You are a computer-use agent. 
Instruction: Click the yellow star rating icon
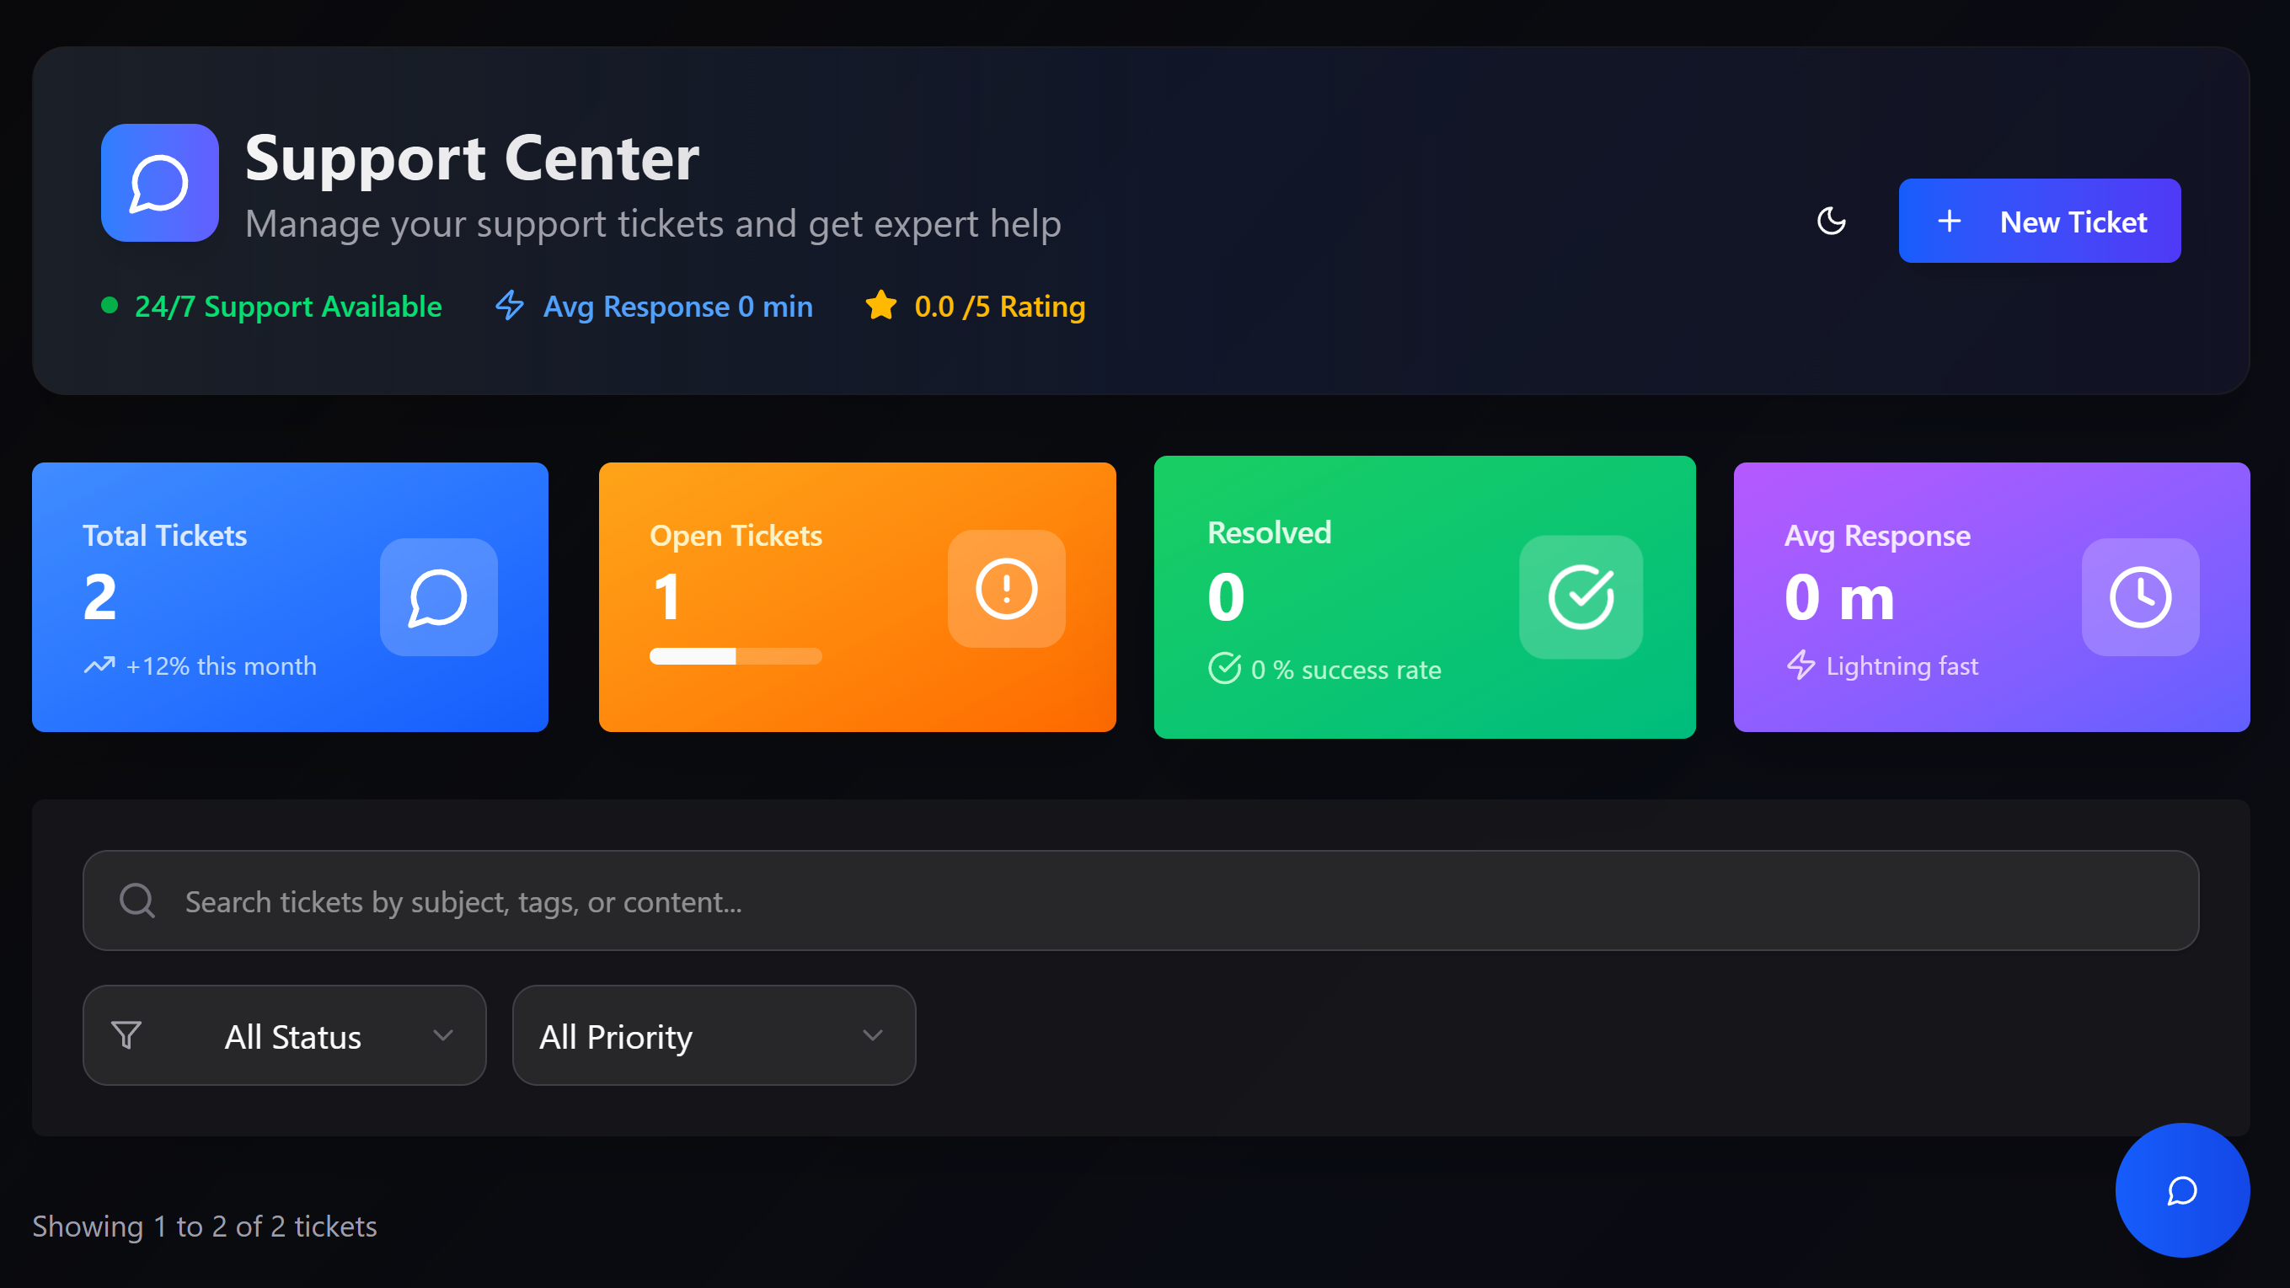pos(881,306)
